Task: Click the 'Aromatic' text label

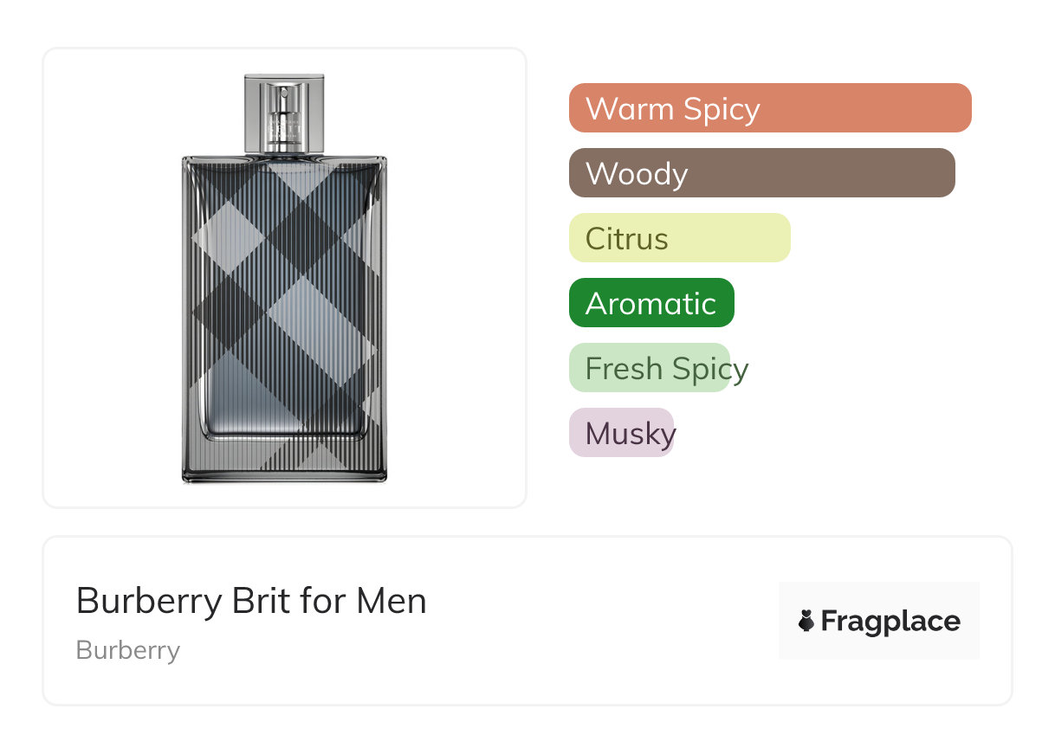Action: [650, 304]
